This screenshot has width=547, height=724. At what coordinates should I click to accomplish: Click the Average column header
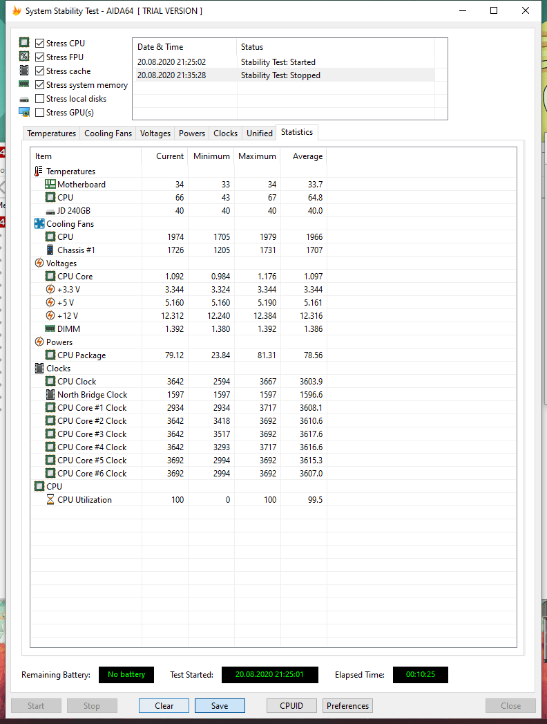[304, 156]
